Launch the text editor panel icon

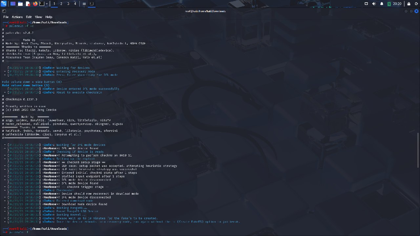click(28, 4)
